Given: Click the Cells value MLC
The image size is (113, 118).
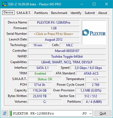Looking at the screenshot, I should click(x=70, y=45).
